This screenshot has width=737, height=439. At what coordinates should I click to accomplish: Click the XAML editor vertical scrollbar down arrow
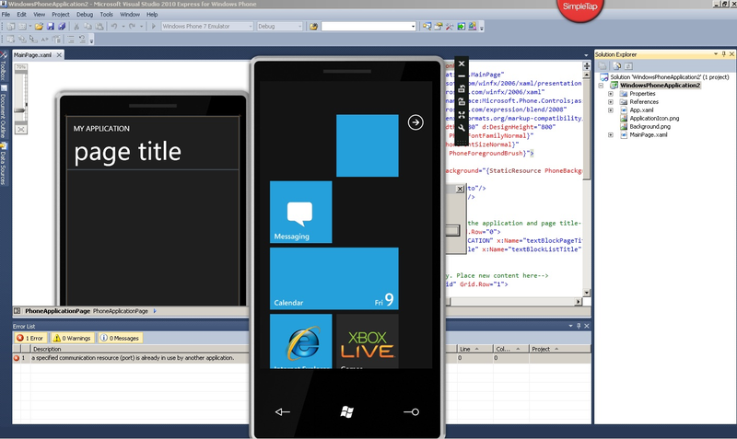(x=587, y=293)
